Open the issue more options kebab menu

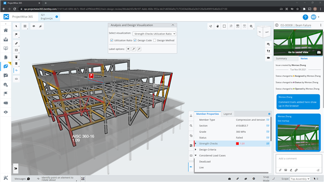[320, 25]
